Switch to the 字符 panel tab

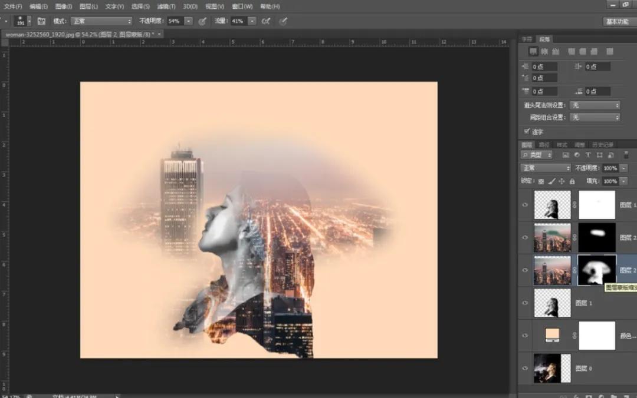pos(527,39)
